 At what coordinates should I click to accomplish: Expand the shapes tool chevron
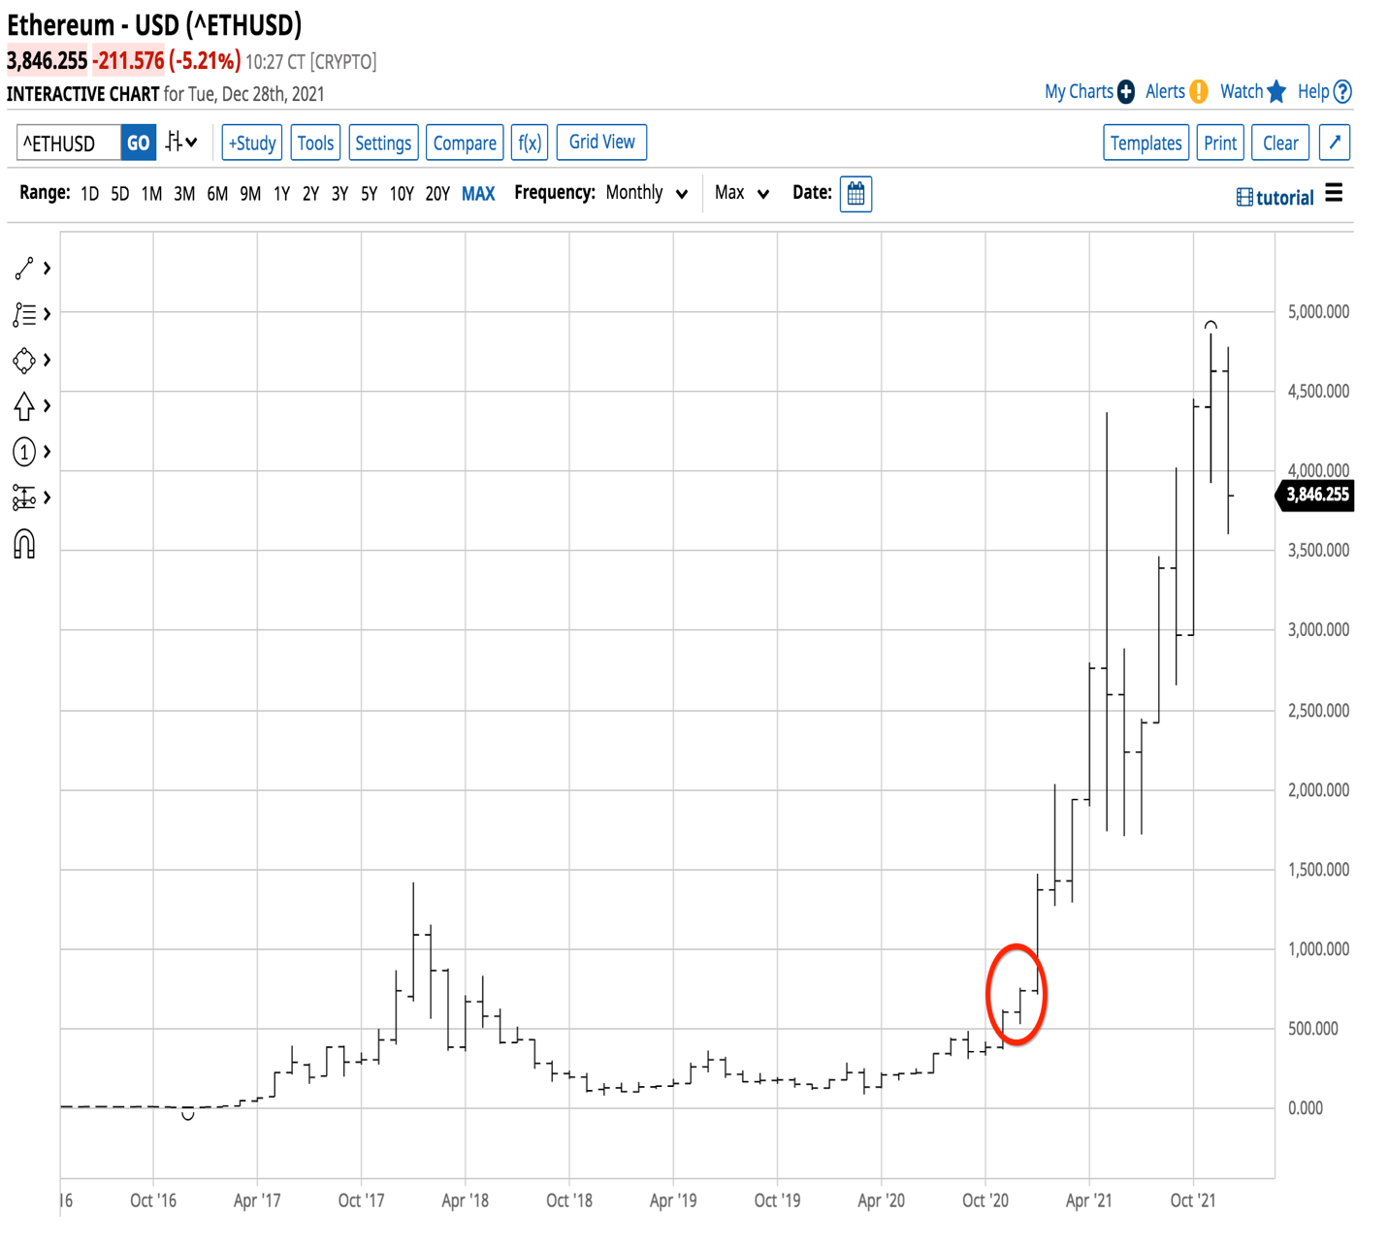pyautogui.click(x=47, y=361)
